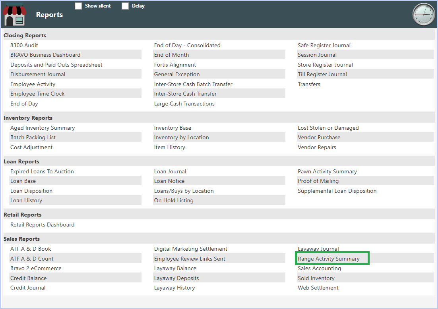Open Range Activity Summary report

(x=328, y=259)
